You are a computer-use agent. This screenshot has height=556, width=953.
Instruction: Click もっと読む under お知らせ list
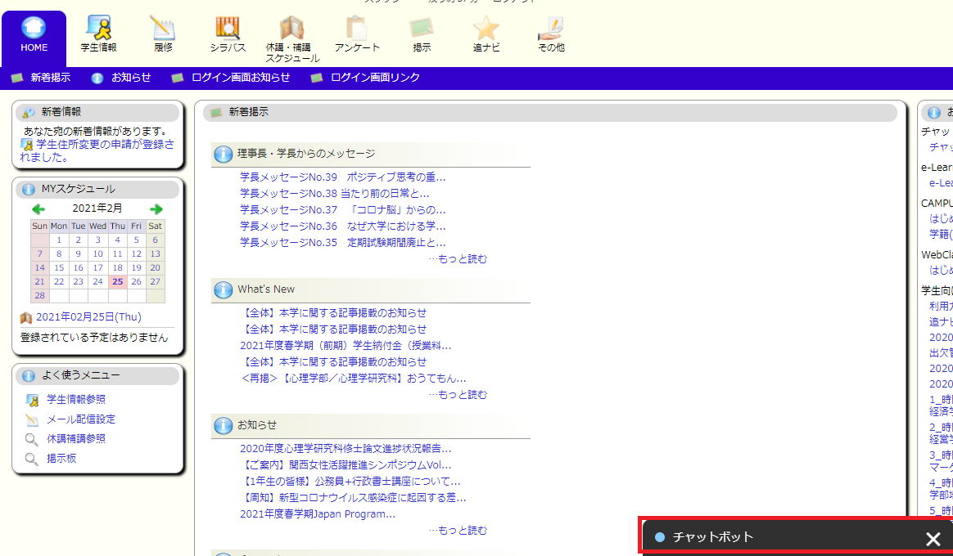point(458,531)
